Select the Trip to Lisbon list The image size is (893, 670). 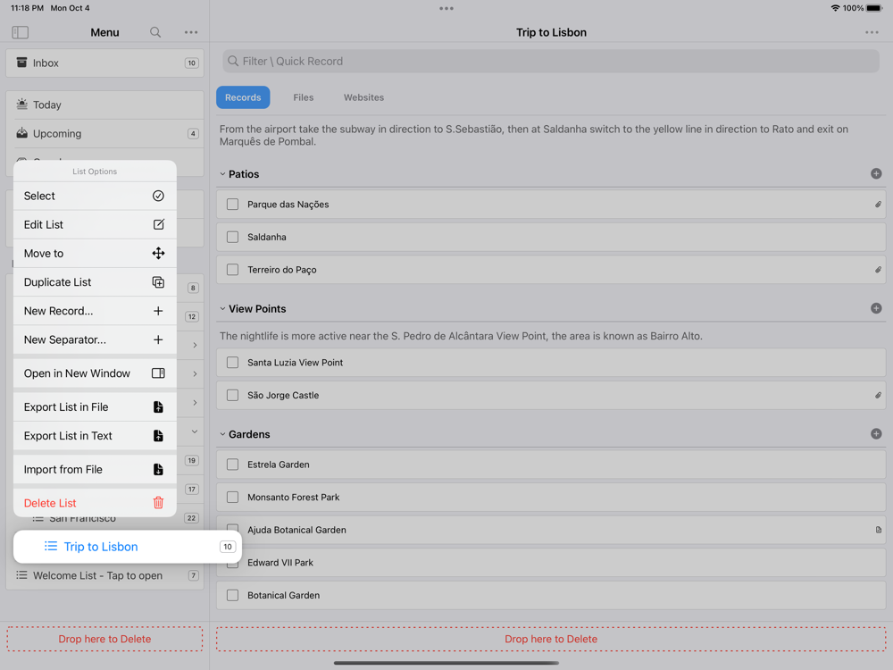point(128,547)
